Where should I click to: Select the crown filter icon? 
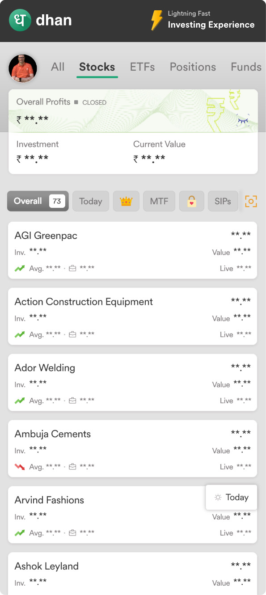click(x=126, y=201)
